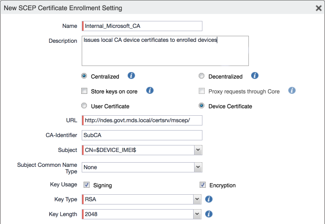
Task: Uncheck the Encryption key usage checkbox
Action: pyautogui.click(x=203, y=185)
